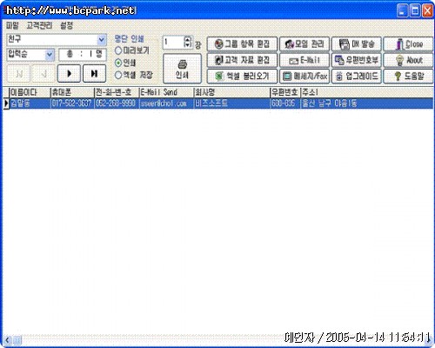Click the E-Mail Send column header

tap(166, 92)
